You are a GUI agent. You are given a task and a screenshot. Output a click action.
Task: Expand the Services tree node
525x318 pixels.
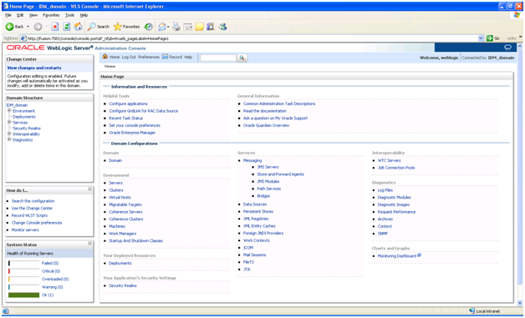[x=9, y=123]
